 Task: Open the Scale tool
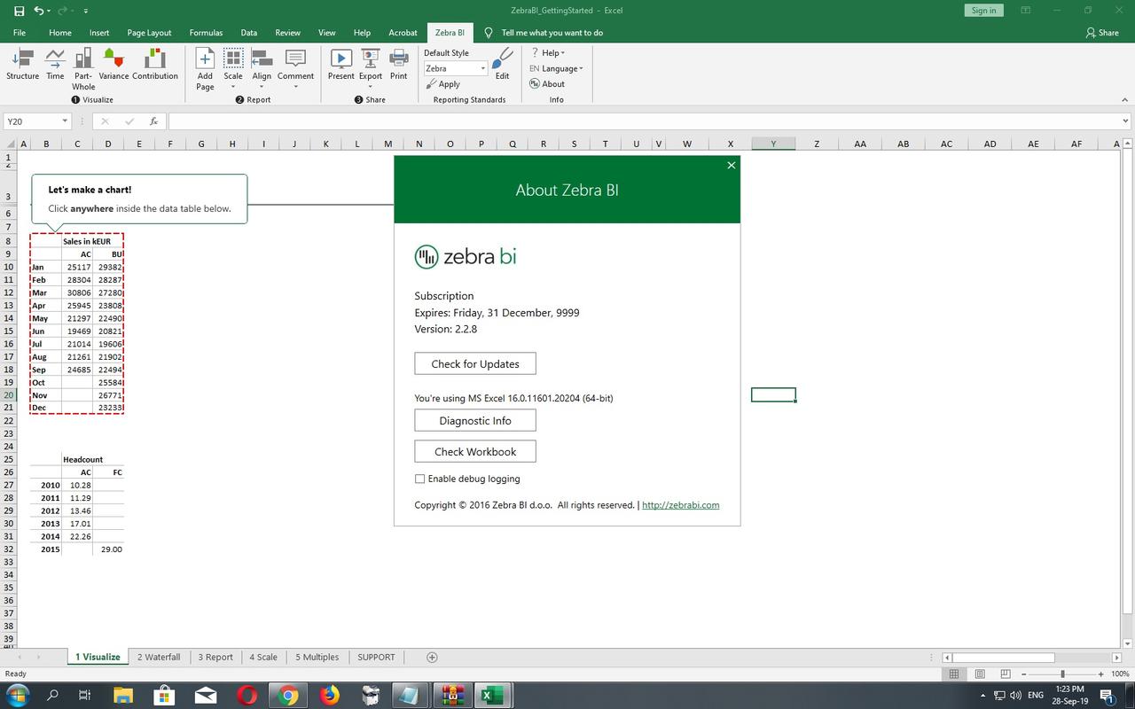tap(233, 69)
